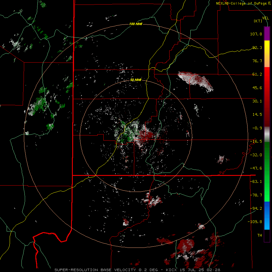Click the 100 NMI range ring label
The image size is (272, 272).
(136, 24)
